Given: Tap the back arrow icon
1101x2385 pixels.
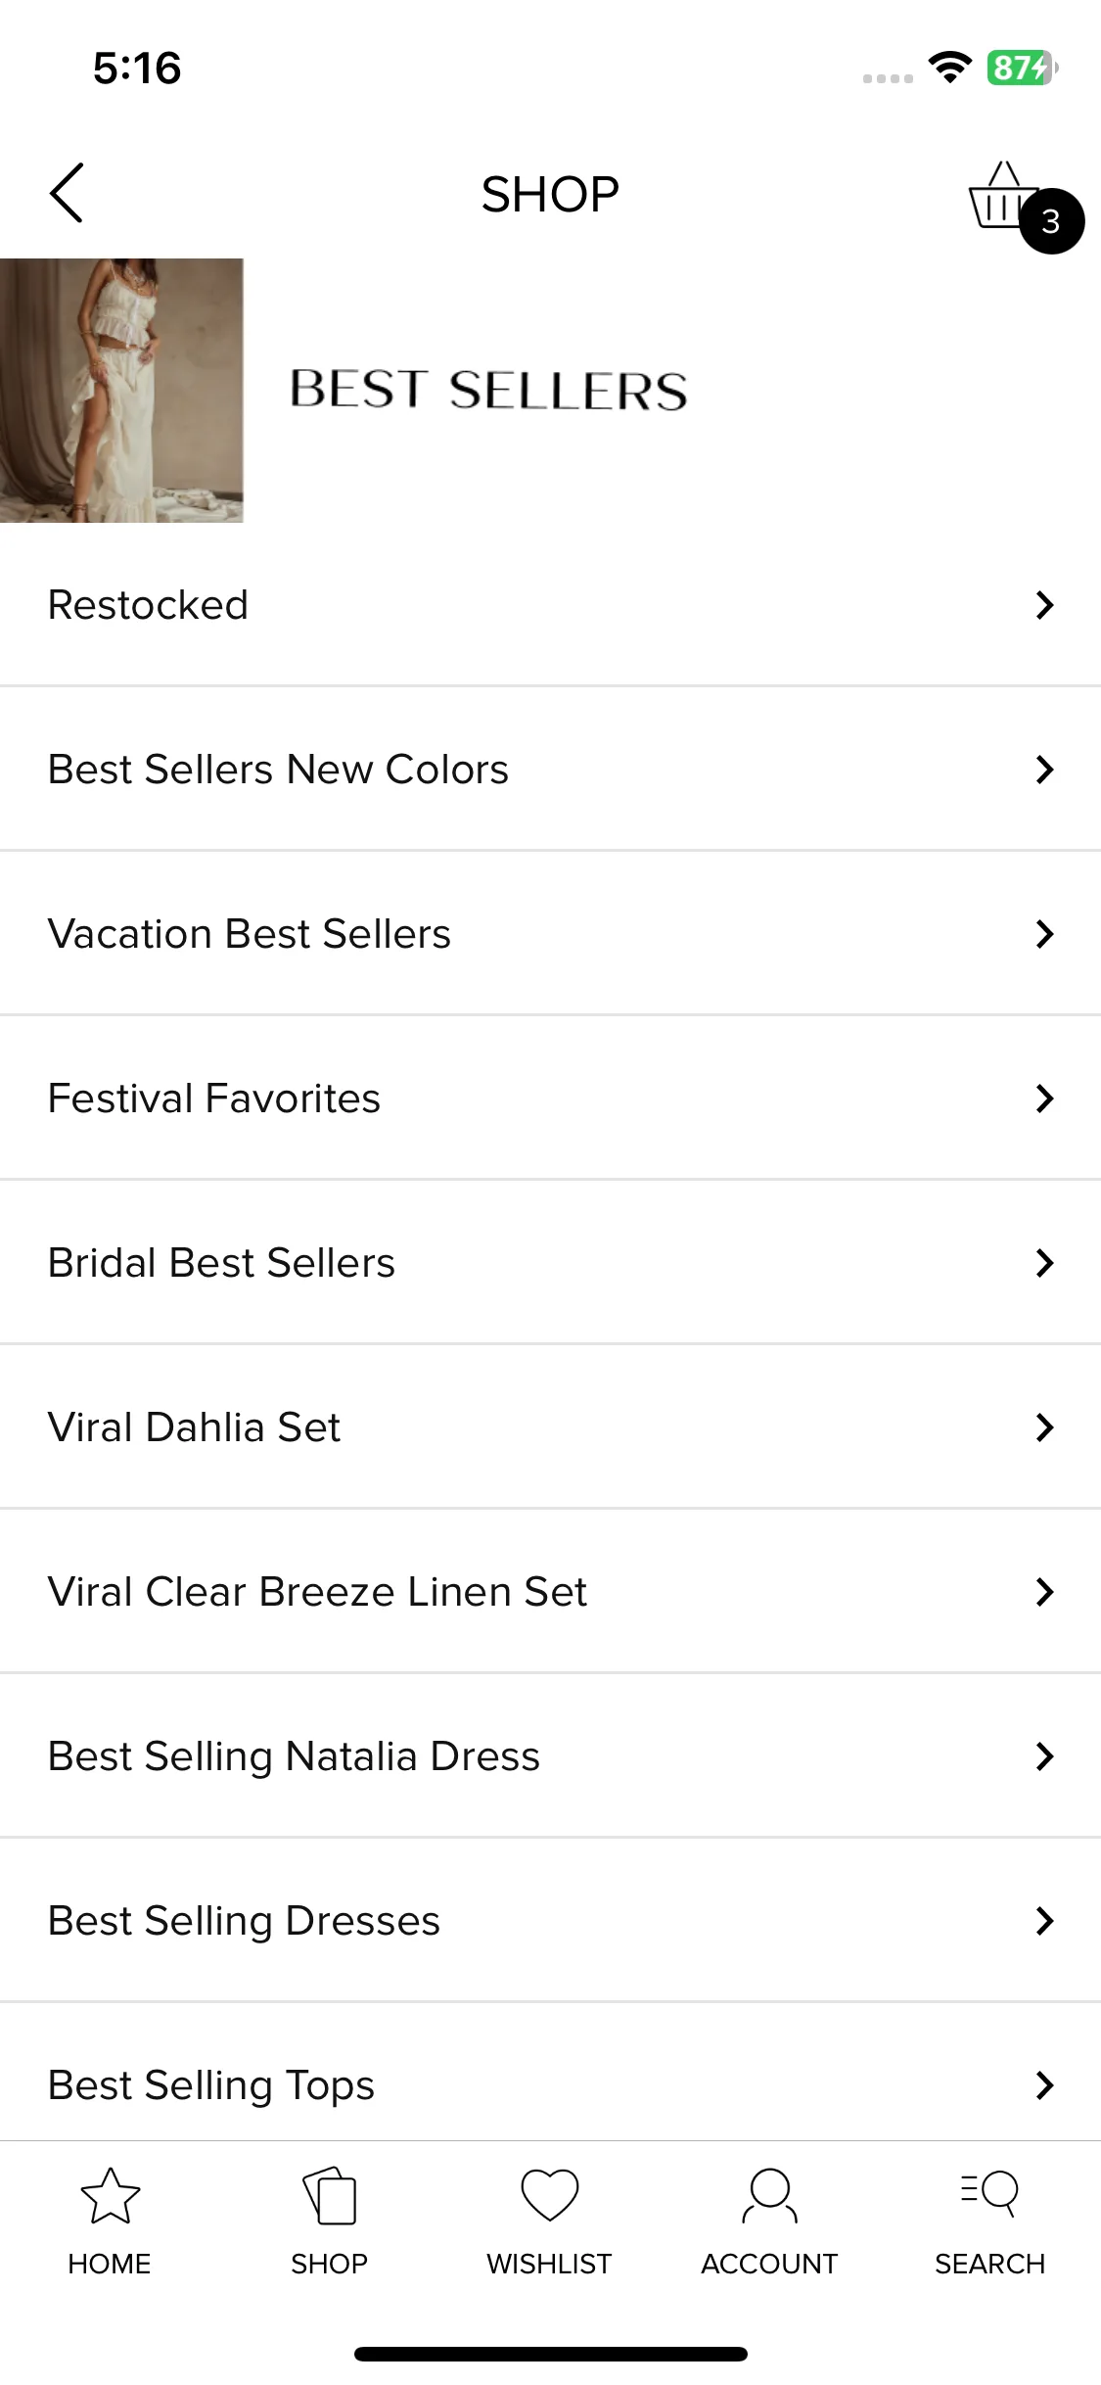Looking at the screenshot, I should (x=67, y=193).
